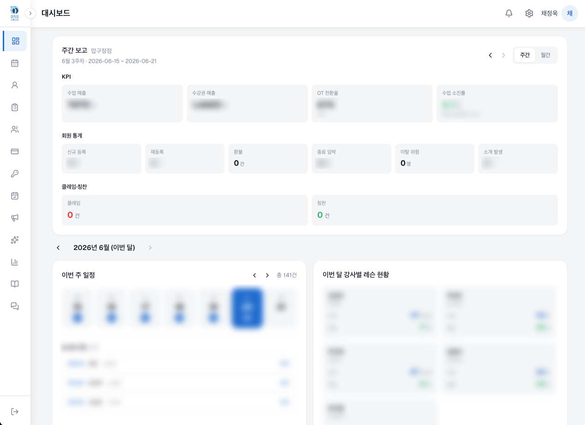Viewport: 585px width, 425px height.
Task: Open the 수강권 매출 KPI card
Action: coord(247,104)
